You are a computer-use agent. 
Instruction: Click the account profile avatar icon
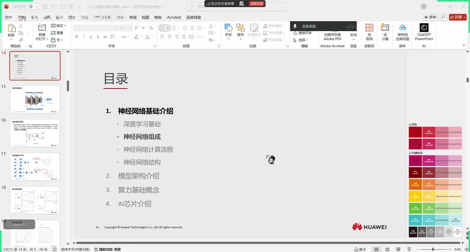pos(424,7)
